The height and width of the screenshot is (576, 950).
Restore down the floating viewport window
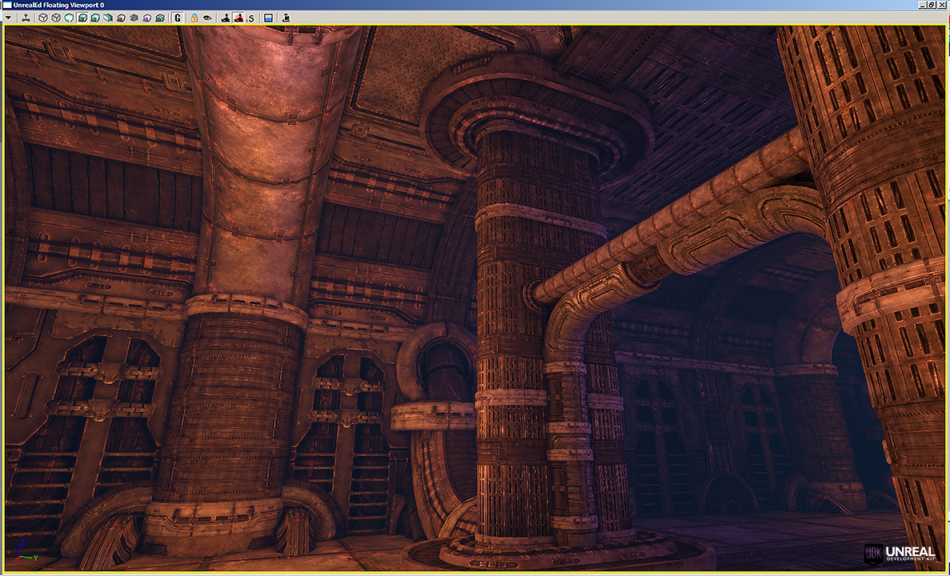932,5
